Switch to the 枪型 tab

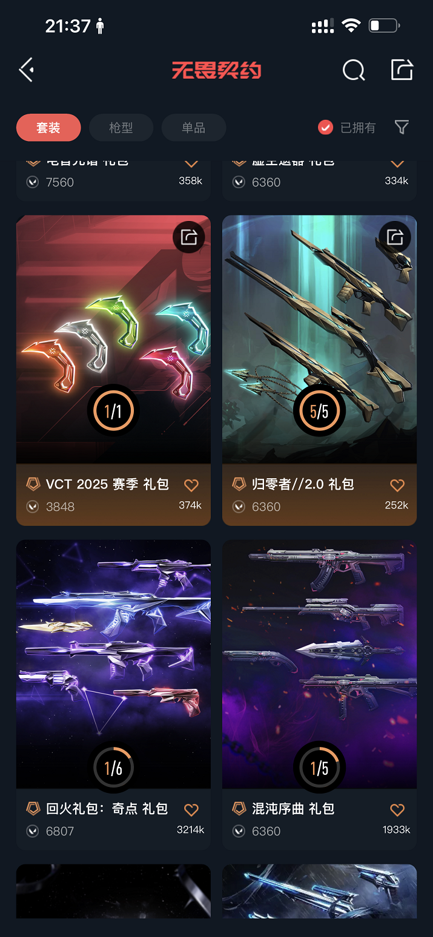(121, 128)
